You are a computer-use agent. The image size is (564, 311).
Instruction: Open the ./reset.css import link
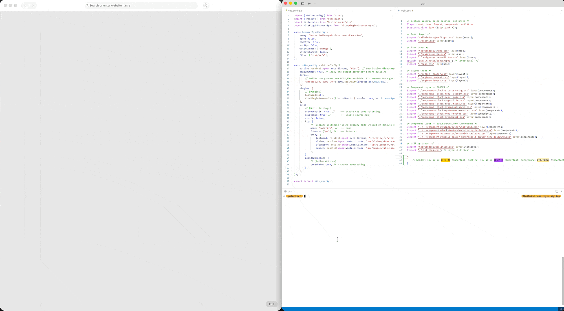point(426,41)
